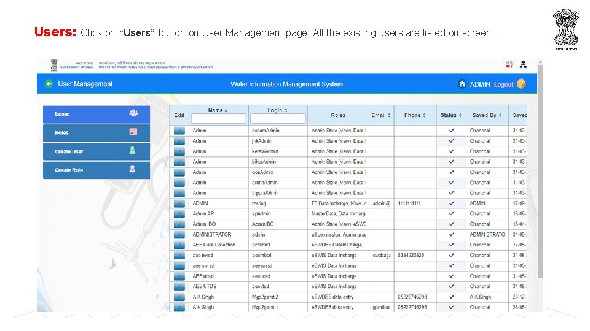Click edit icon for AdminIBO row
Image resolution: width=590 pixels, height=331 pixels.
[x=179, y=224]
